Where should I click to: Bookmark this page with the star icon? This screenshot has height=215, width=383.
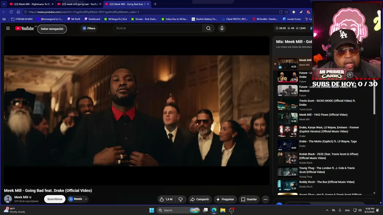(x=286, y=12)
